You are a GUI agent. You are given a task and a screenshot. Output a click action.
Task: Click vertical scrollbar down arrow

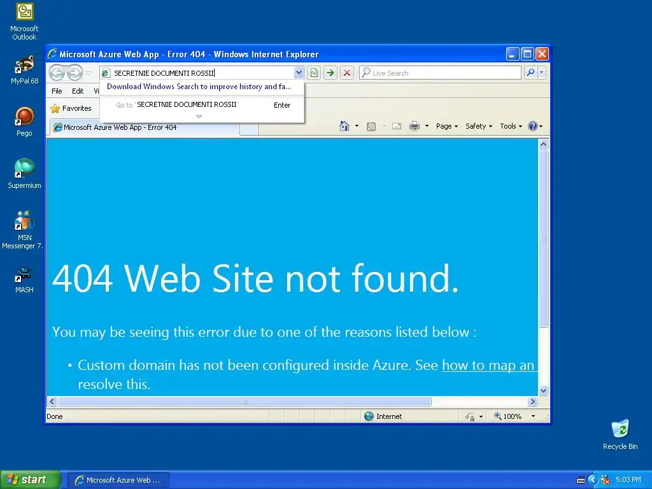[x=544, y=390]
